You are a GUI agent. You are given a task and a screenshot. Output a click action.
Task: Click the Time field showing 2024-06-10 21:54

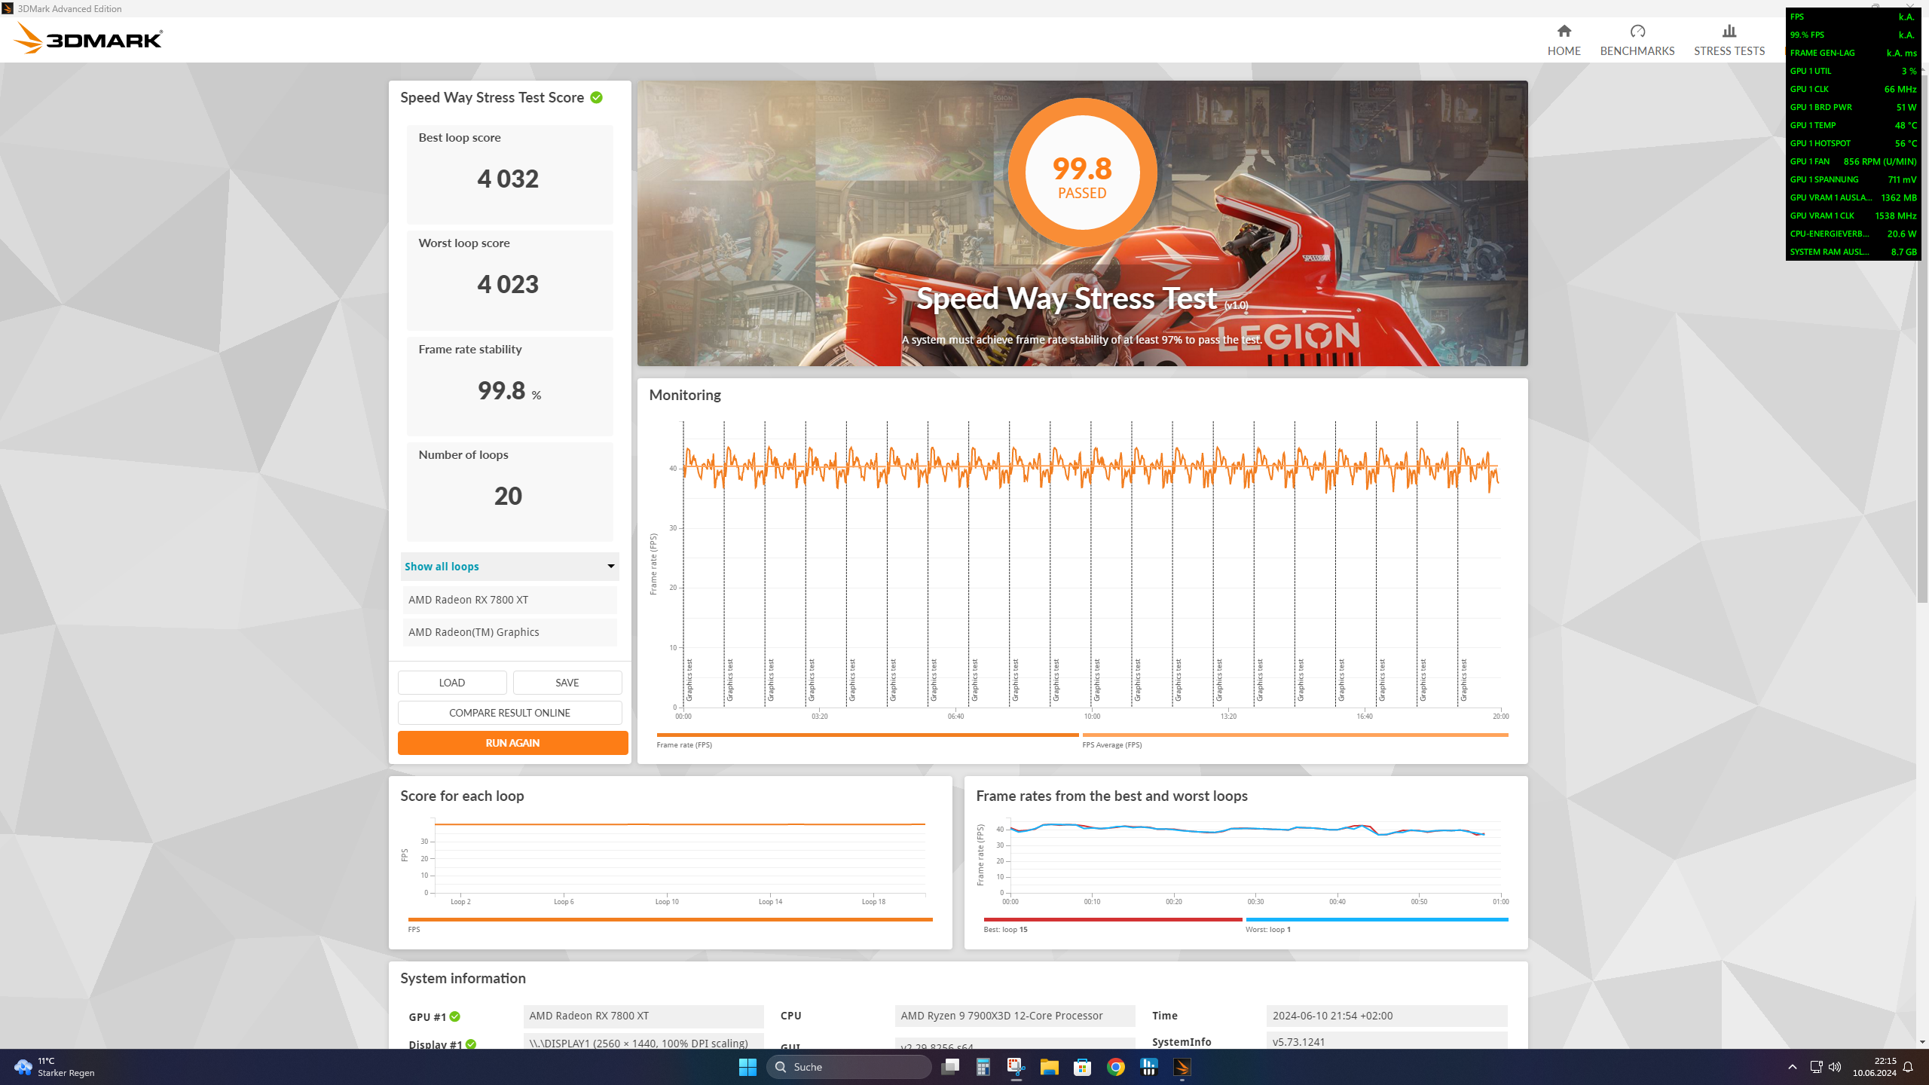pos(1386,1016)
